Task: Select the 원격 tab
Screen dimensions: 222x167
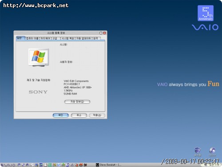Action: point(96,38)
